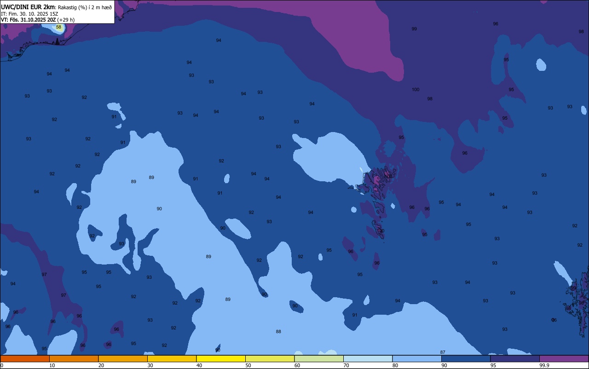Click the dark orange 0–10 legend swatch
The width and height of the screenshot is (589, 369).
point(25,358)
